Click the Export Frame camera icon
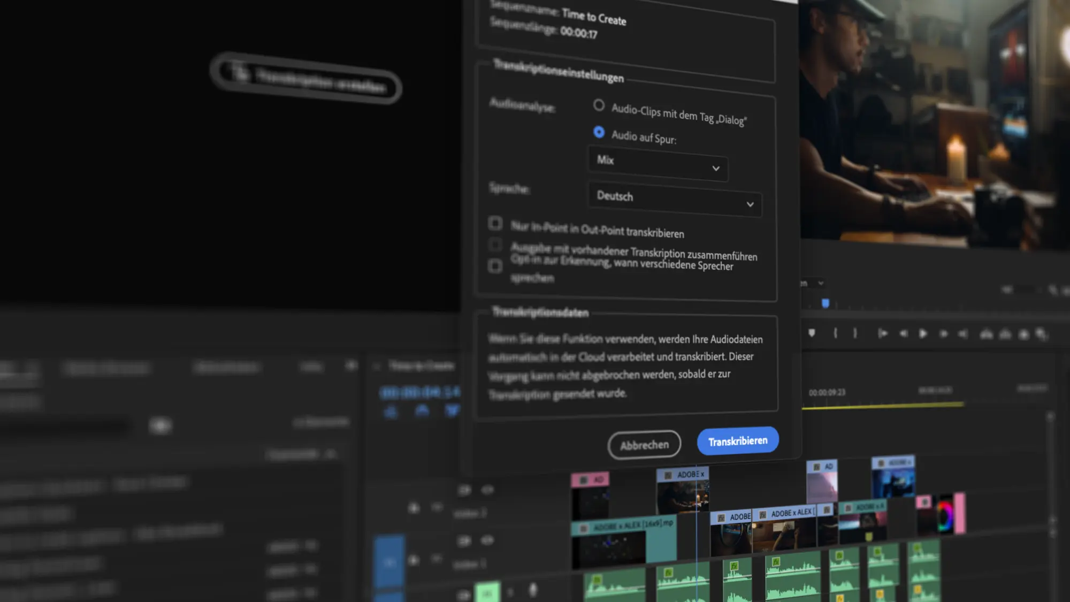The width and height of the screenshot is (1070, 602). (x=1024, y=334)
